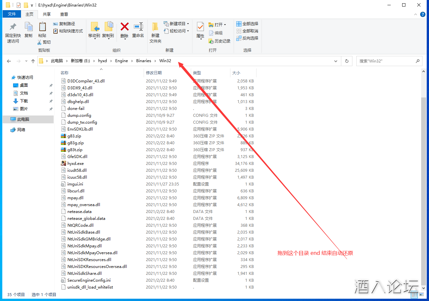Screen dimensions: 429x301
Task: Click the up-one-level arrow
Action: [33, 61]
